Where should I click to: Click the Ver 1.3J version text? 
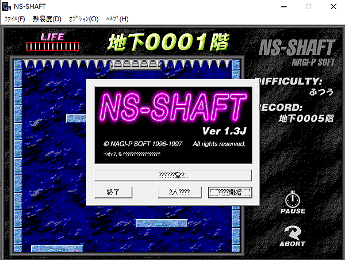[x=224, y=131]
